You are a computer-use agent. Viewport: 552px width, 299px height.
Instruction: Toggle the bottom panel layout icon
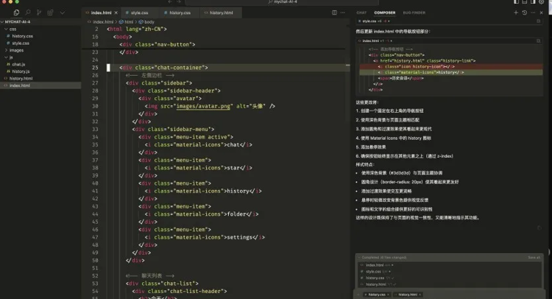pyautogui.click(x=523, y=3)
